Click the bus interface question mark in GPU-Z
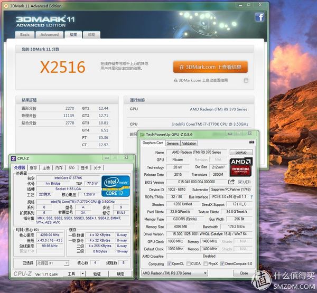The height and width of the screenshot is (293, 317). tap(251, 196)
